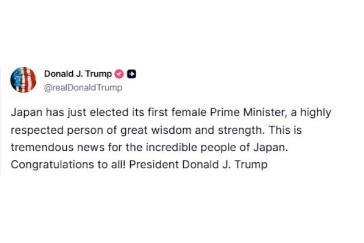Click the phrase "incredible people of Japan"
This screenshot has height=243, width=364.
[238, 147]
